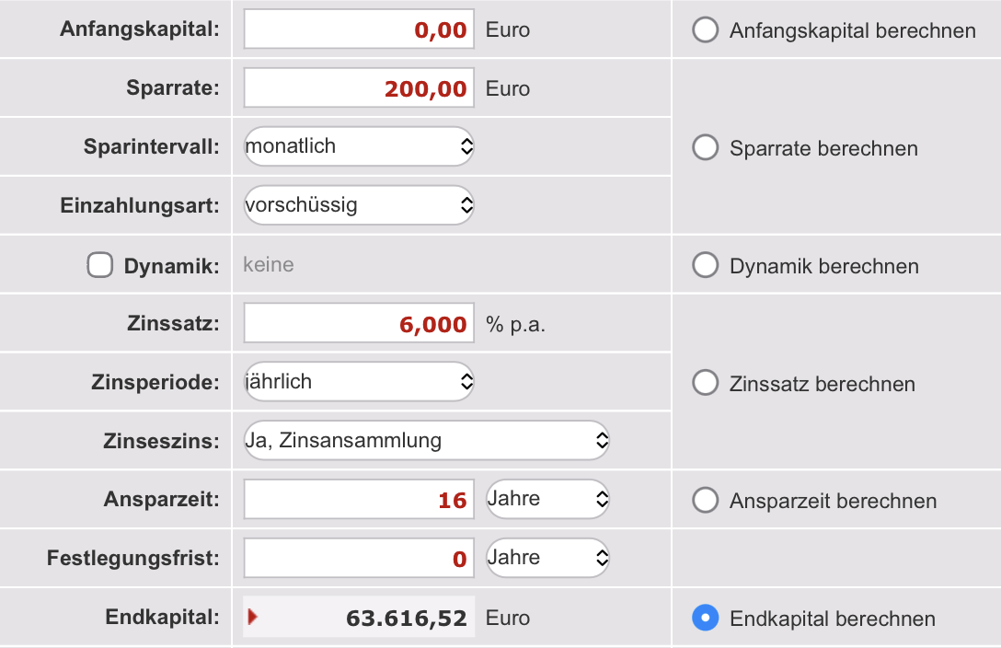Select Zinssatz berechnen radio button

(x=706, y=382)
